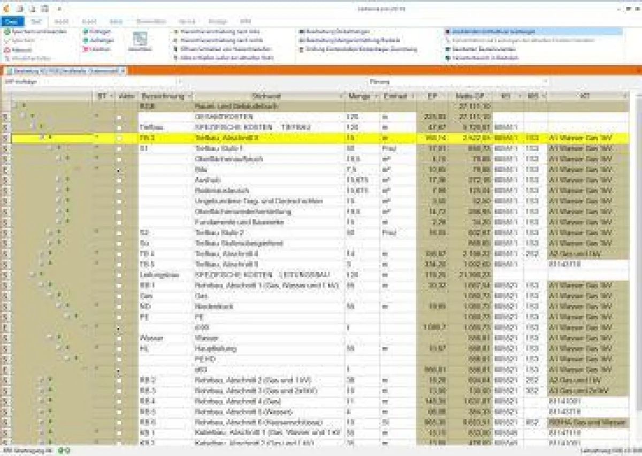This screenshot has width=642, height=456.
Task: Select the green Einfügen icon in the ribbon
Action: click(86, 32)
